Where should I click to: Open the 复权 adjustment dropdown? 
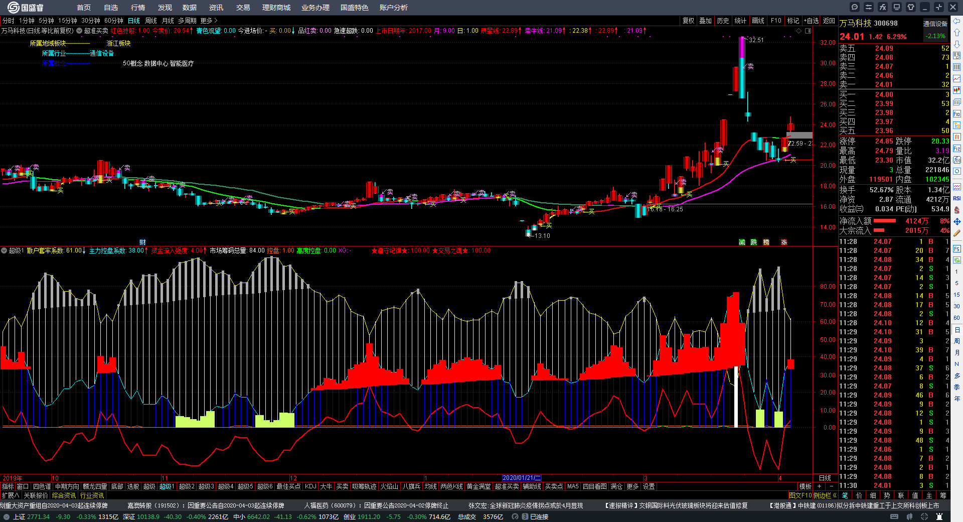pos(688,21)
